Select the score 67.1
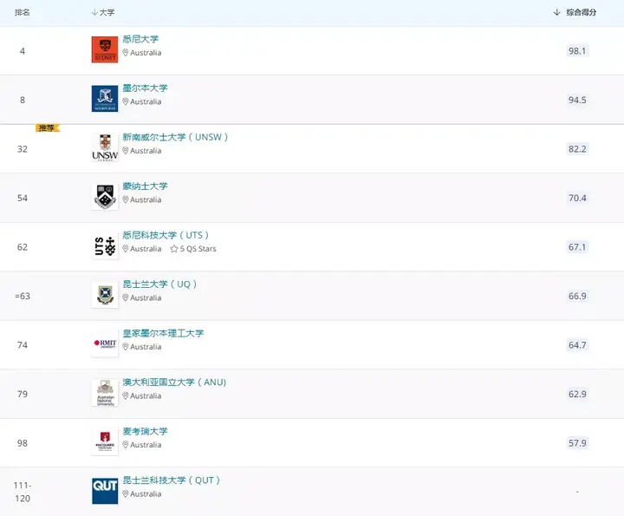This screenshot has width=624, height=516. [577, 247]
